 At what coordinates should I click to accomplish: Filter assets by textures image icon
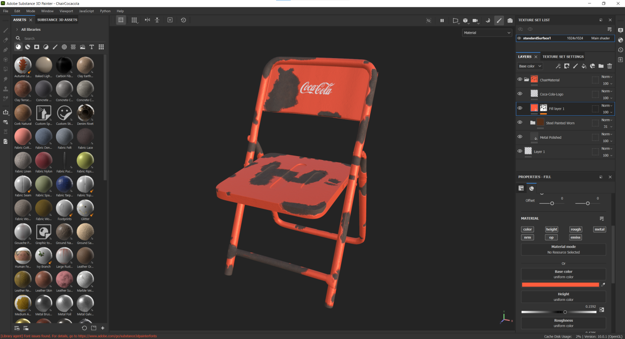pyautogui.click(x=82, y=47)
